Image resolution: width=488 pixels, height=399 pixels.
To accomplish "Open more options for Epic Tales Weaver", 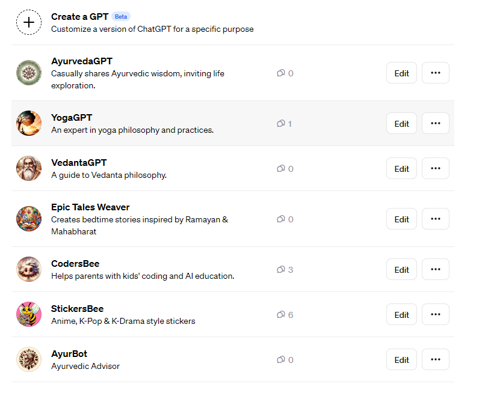I will 435,219.
